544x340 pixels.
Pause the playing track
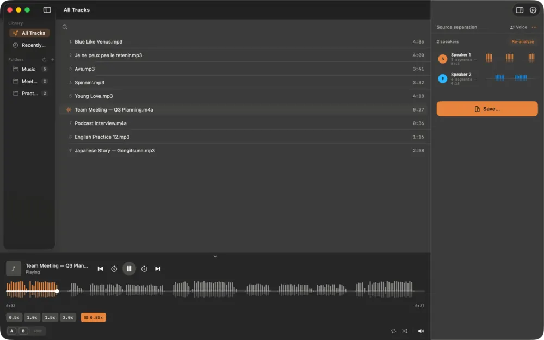pos(129,269)
